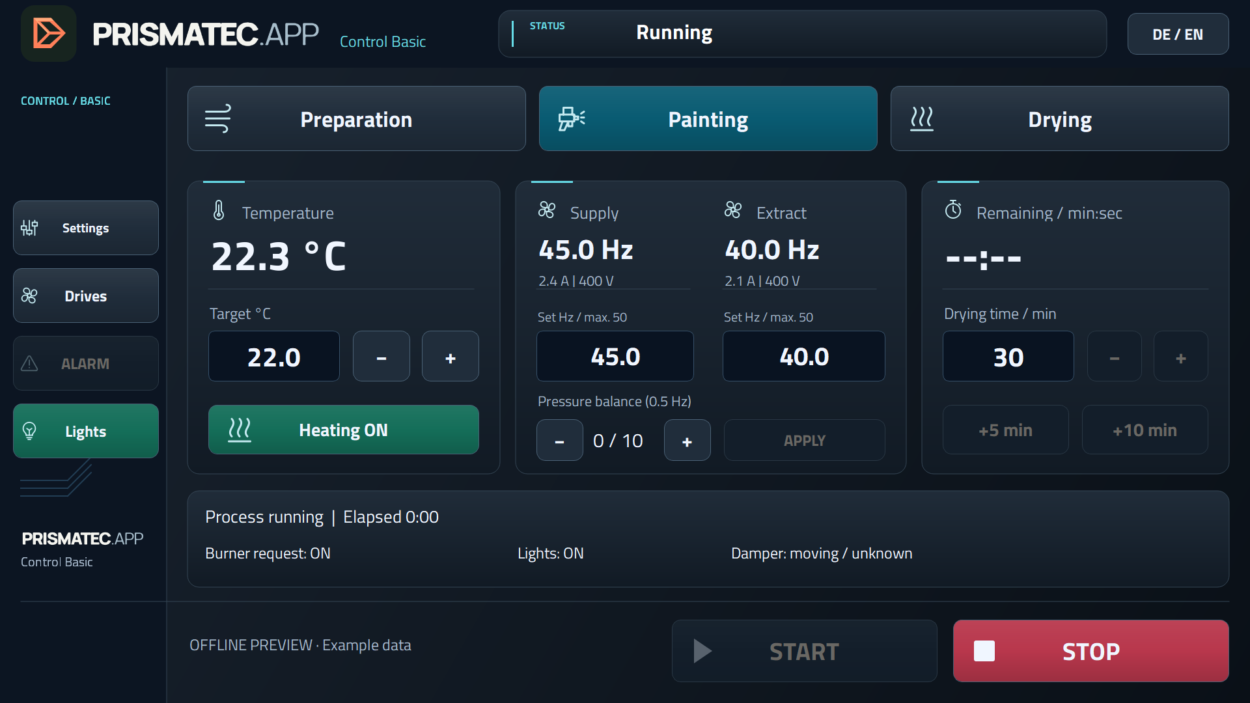
Task: Click the stopwatch icon beside Remaining
Action: click(x=953, y=210)
